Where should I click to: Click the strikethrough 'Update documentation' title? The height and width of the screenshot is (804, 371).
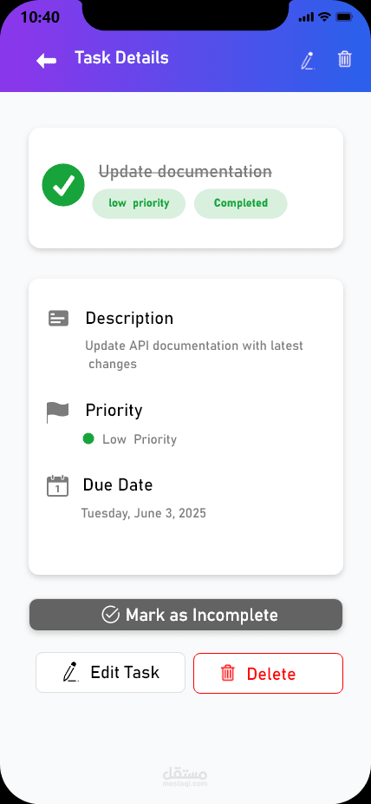click(185, 172)
